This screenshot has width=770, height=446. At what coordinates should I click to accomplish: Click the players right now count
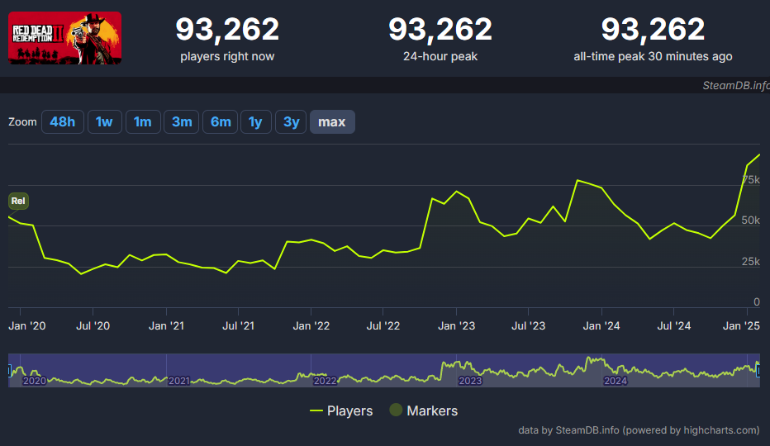(x=227, y=30)
